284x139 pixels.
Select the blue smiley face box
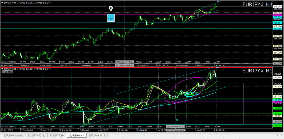tap(111, 18)
